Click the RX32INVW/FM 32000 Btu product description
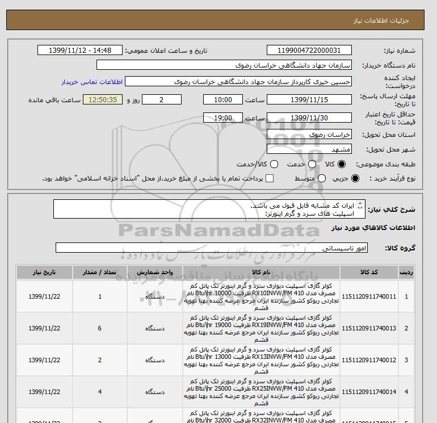This screenshot has height=423, width=437. coord(261,416)
